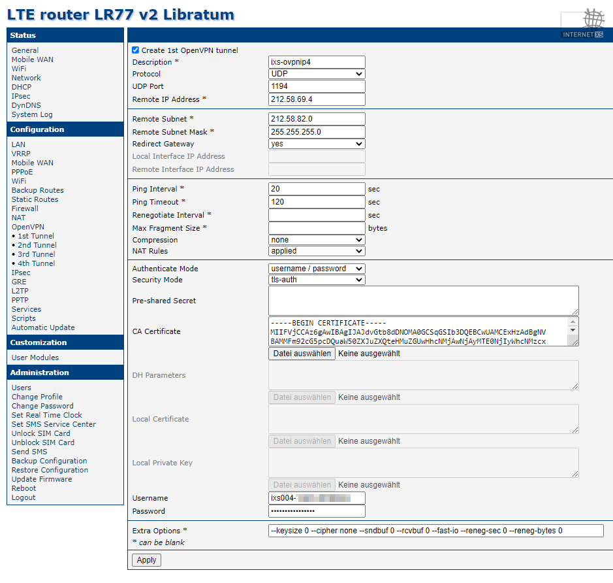
Task: Choose a CA Certificate file to upload
Action: click(x=302, y=354)
